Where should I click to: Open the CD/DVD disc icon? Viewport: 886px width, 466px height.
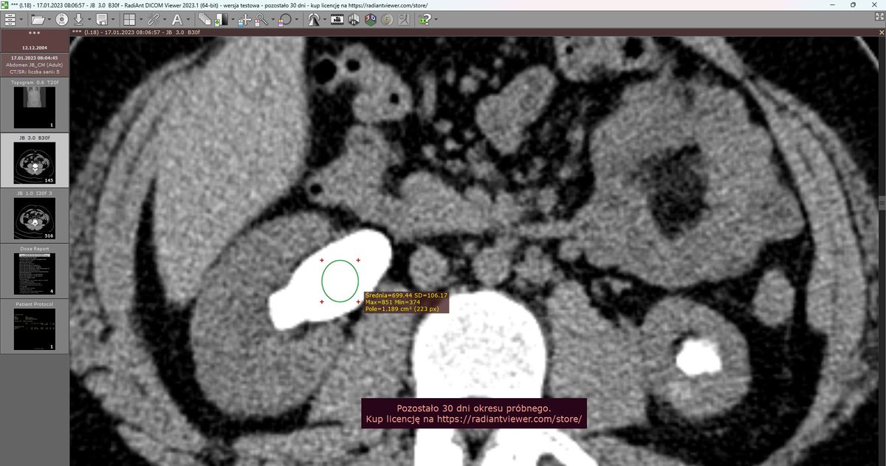click(62, 19)
